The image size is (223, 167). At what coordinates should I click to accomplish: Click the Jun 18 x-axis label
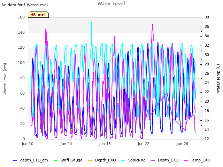click(105, 144)
